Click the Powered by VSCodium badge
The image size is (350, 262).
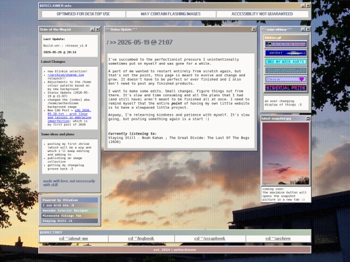click(69, 200)
